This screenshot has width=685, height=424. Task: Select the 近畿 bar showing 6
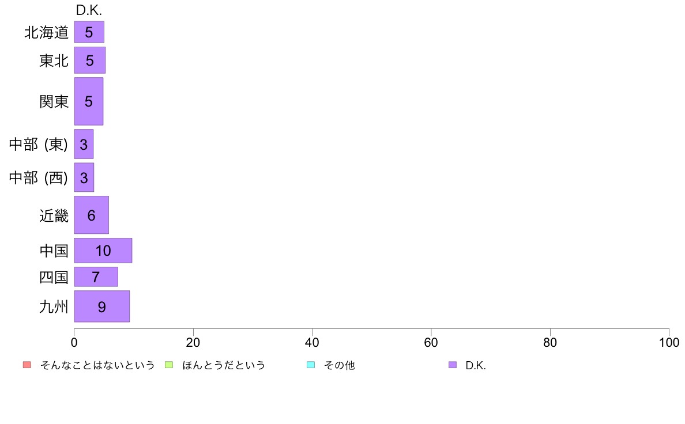pos(91,215)
